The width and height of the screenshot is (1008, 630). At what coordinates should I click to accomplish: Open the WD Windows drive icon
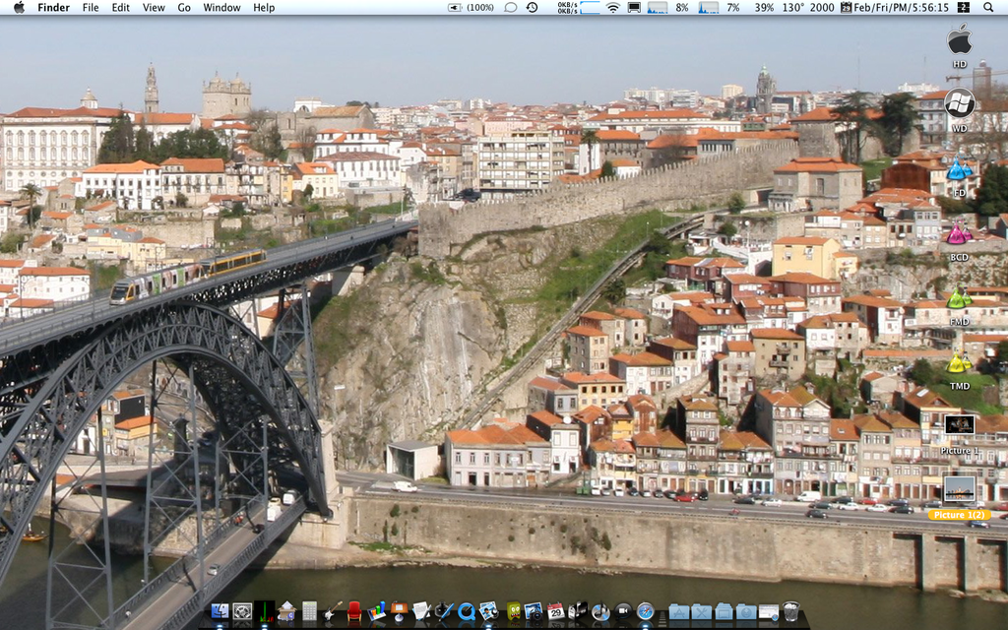959,104
